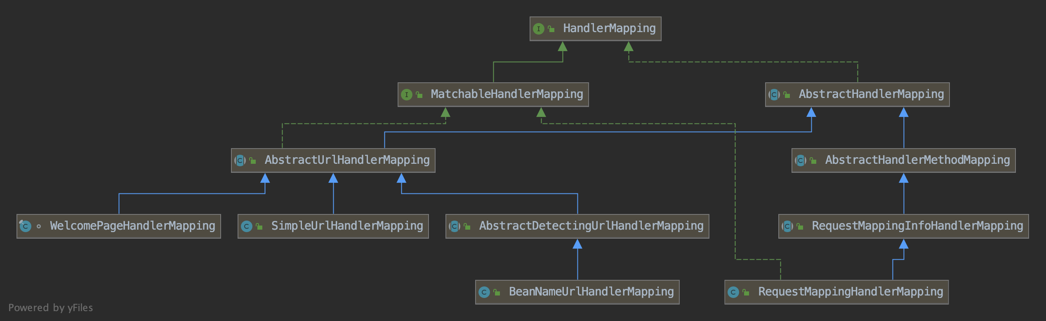This screenshot has height=321, width=1046.
Task: Click the interface icon on MatchableHandlerMapping node
Action: 406,95
